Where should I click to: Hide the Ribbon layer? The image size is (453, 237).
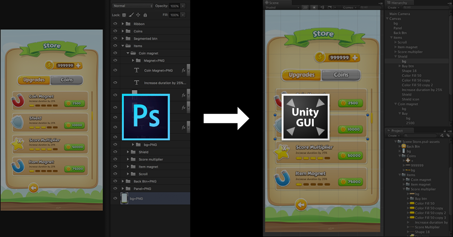point(116,23)
